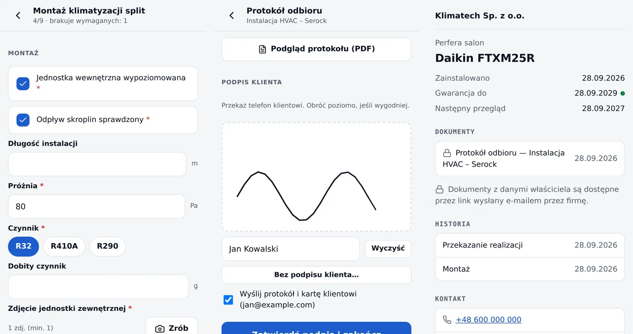Edit the Próżnia value field
The image size is (633, 334).
point(97,206)
